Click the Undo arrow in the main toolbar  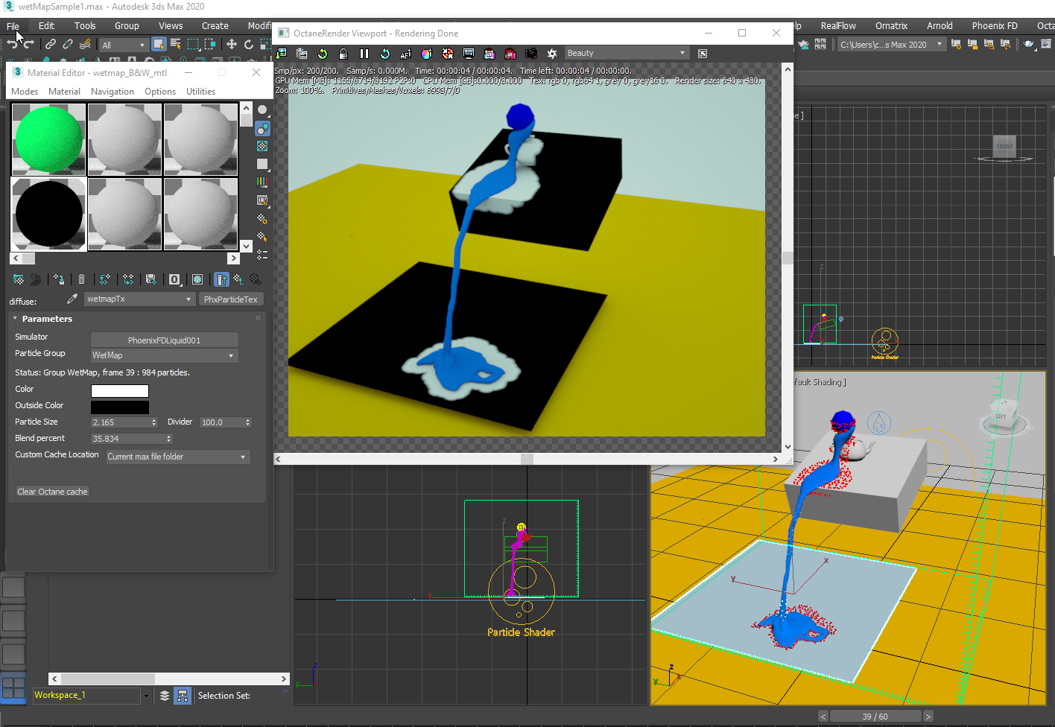(12, 45)
